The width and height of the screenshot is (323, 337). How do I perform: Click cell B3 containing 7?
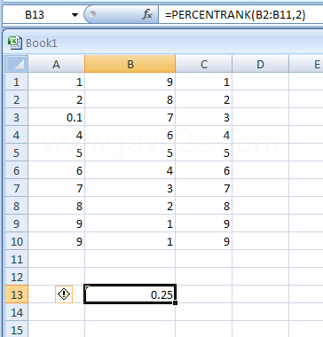[130, 117]
